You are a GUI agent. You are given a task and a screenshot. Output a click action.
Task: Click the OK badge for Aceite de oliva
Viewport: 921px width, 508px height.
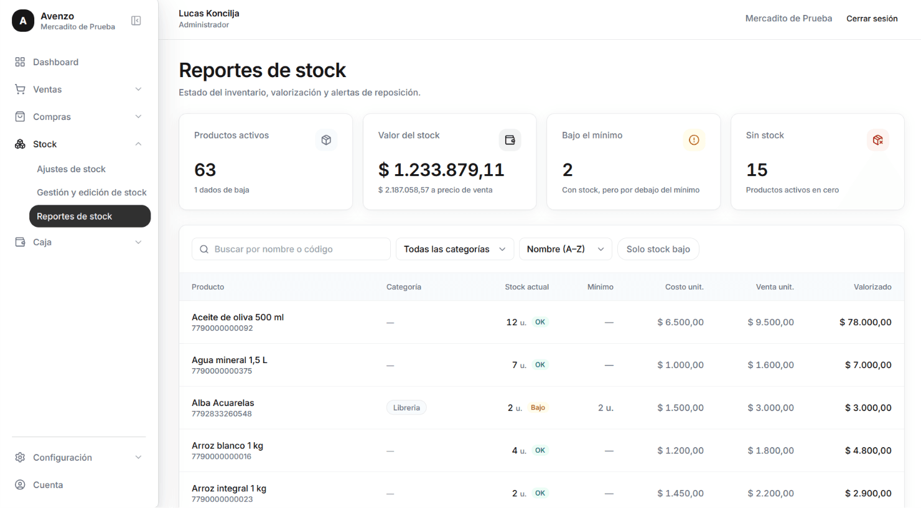tap(540, 322)
